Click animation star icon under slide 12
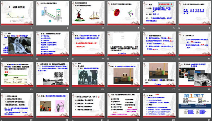This screenshot has width=212, height=121. (180, 59)
